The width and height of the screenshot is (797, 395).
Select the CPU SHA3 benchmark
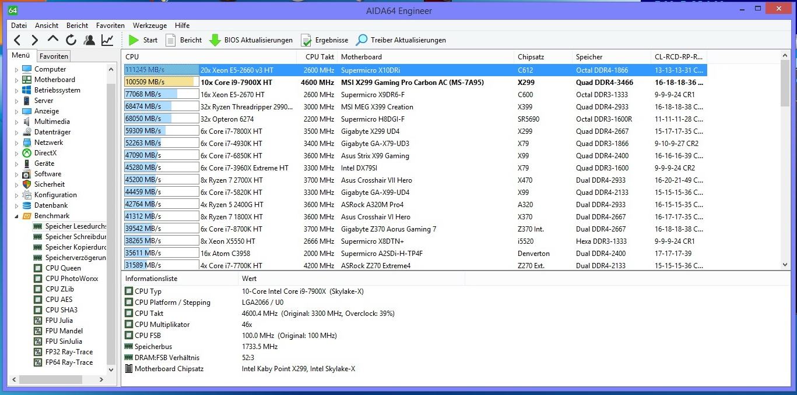click(x=55, y=310)
